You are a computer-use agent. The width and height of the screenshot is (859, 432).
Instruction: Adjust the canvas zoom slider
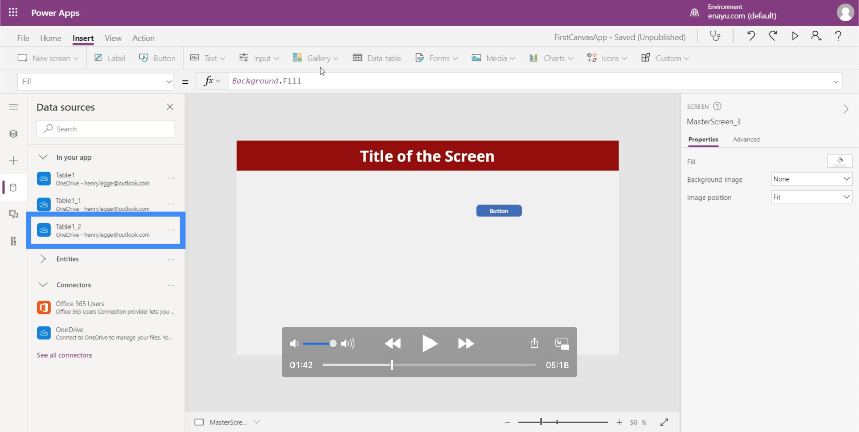pos(563,422)
